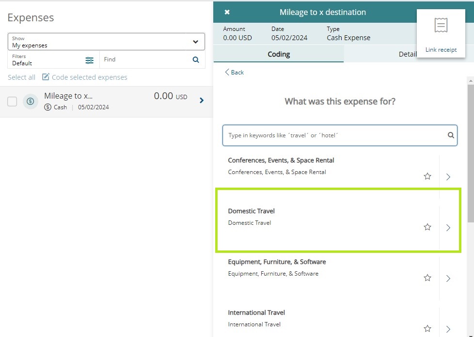Image resolution: width=474 pixels, height=337 pixels.
Task: Favorite Domestic Travel with the star
Action: 427,227
